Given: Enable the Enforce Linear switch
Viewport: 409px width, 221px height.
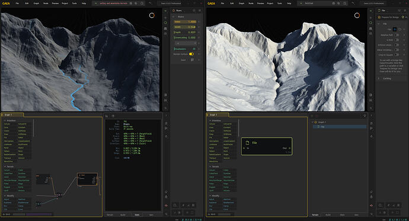Looking at the screenshot, I should click(x=397, y=45).
